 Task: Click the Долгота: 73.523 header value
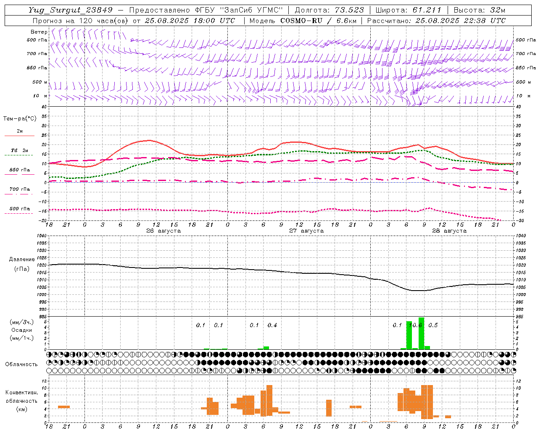click(x=330, y=10)
